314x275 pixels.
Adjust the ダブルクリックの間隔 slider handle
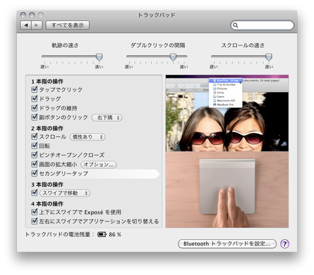point(173,57)
